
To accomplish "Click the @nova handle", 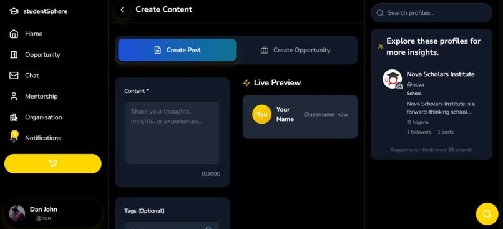I will tap(416, 85).
